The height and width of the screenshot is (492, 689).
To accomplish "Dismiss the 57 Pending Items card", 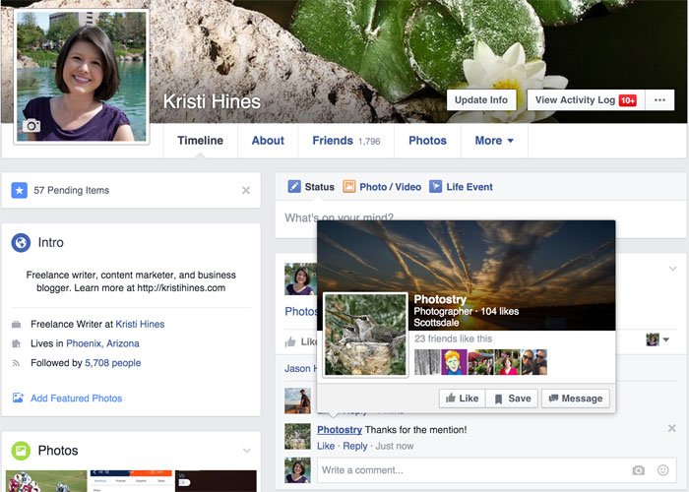I will [246, 190].
